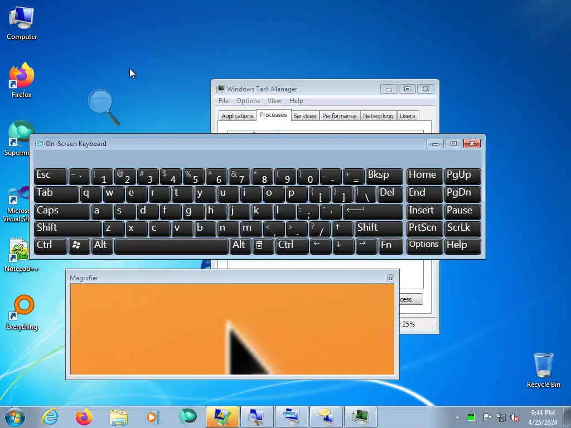This screenshot has width=571, height=428.
Task: Toggle the Fn key
Action: [x=390, y=246]
